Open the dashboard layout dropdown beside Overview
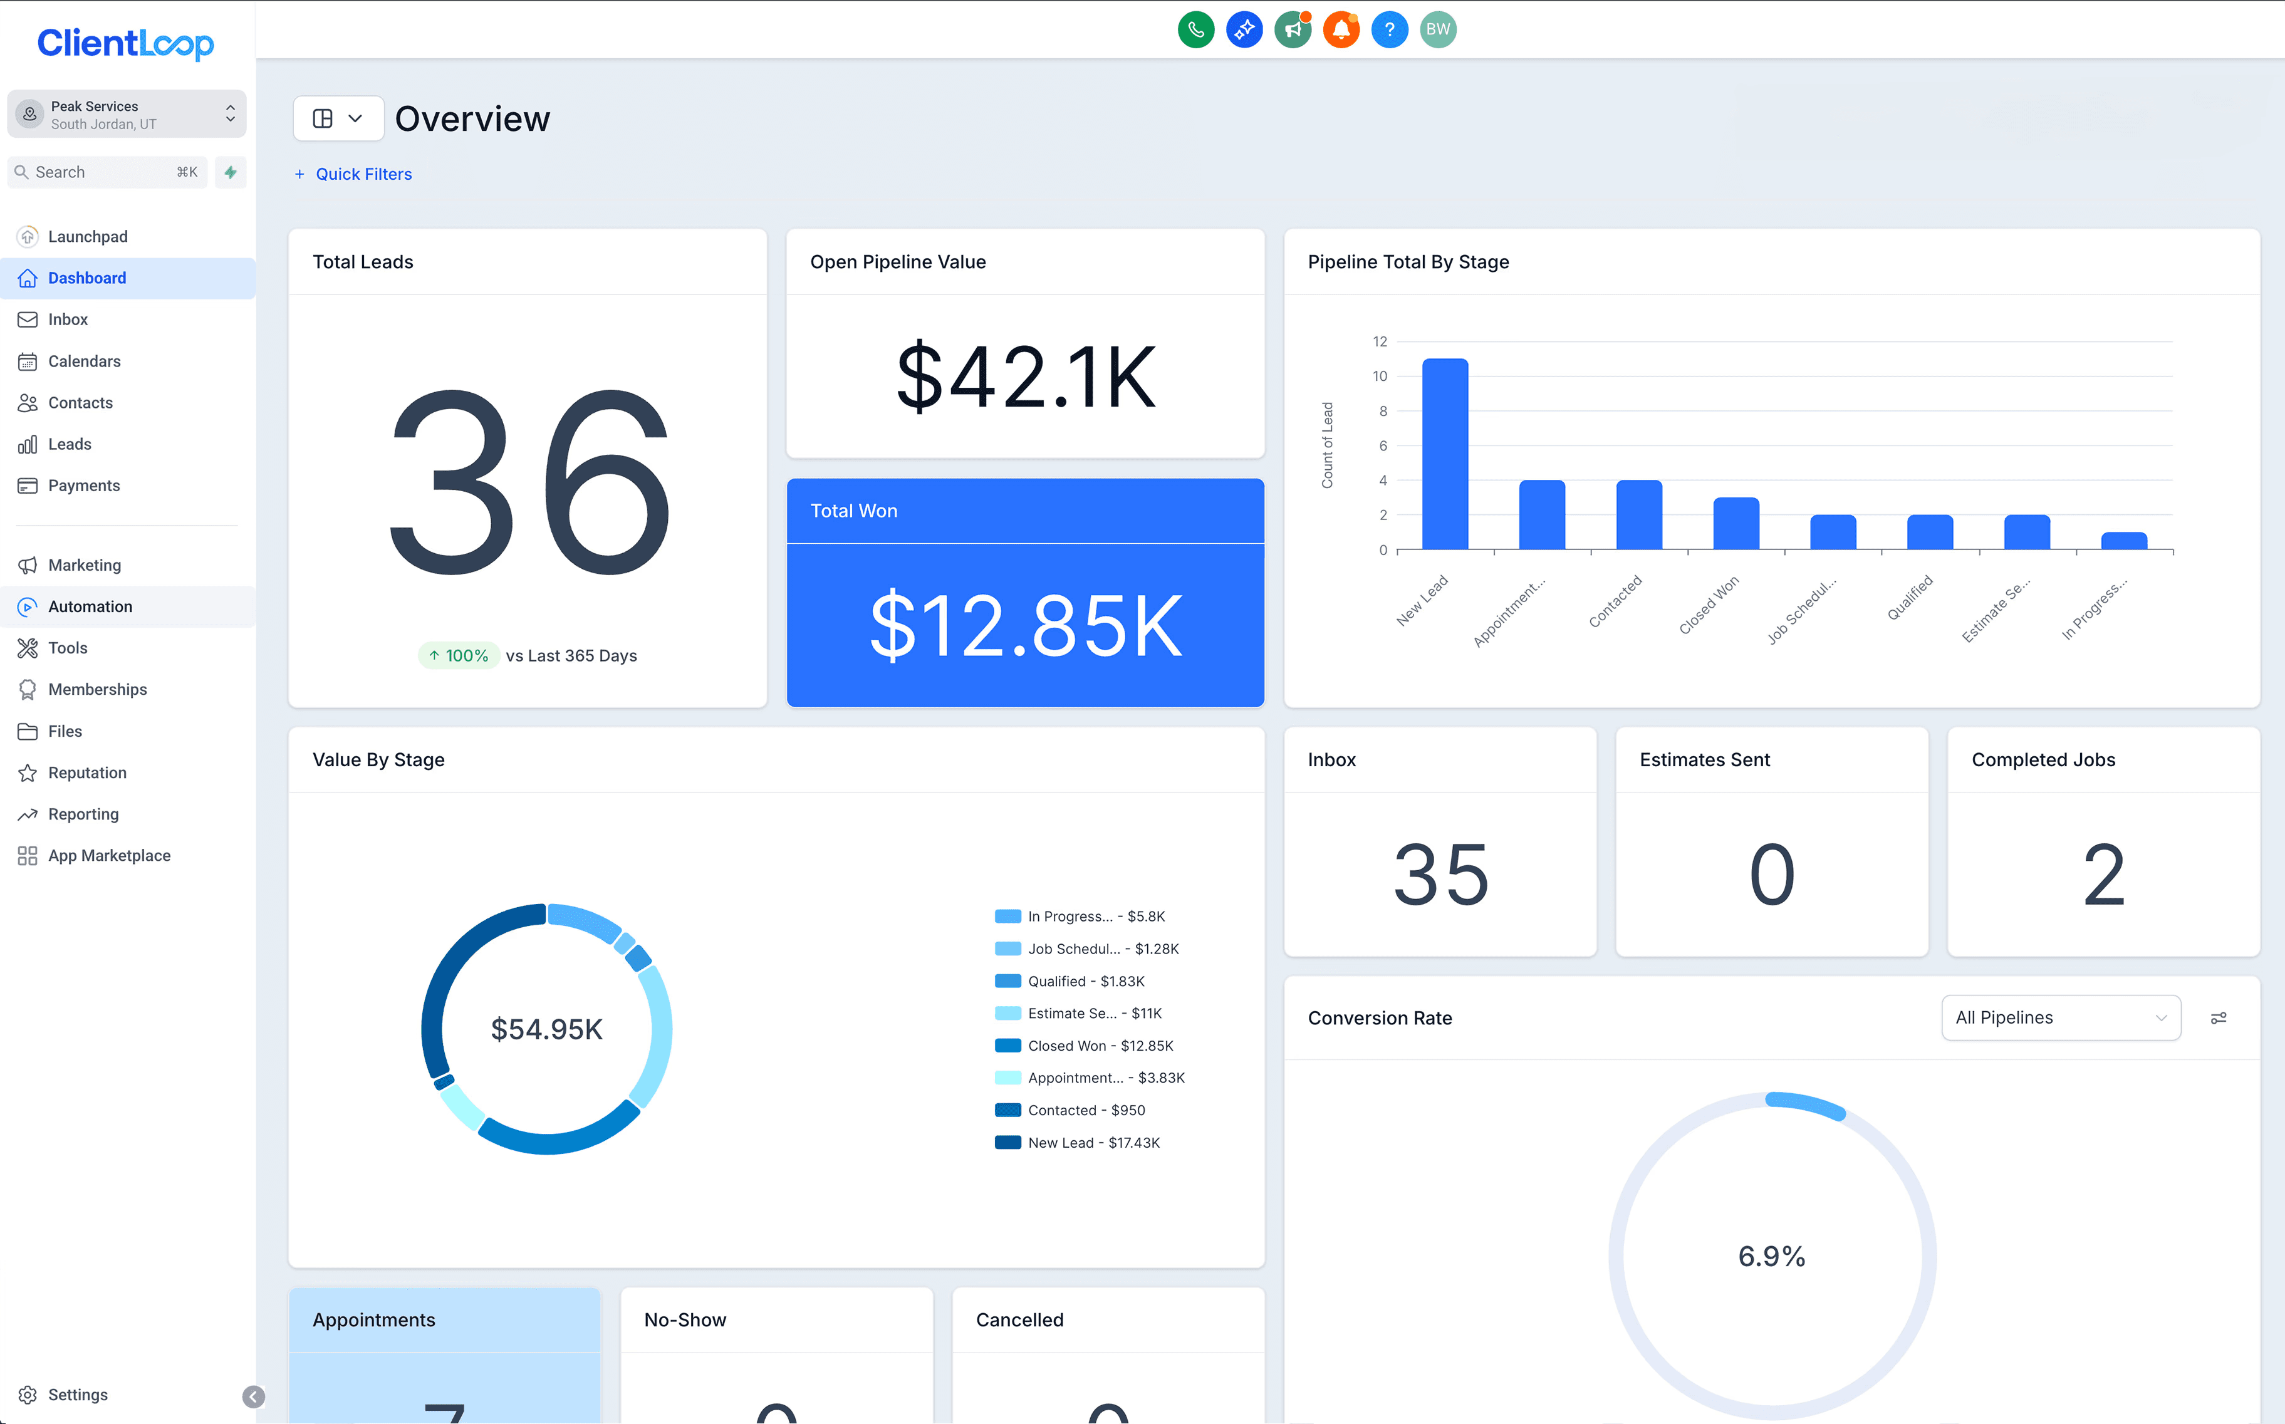This screenshot has height=1424, width=2285. pyautogui.click(x=338, y=118)
